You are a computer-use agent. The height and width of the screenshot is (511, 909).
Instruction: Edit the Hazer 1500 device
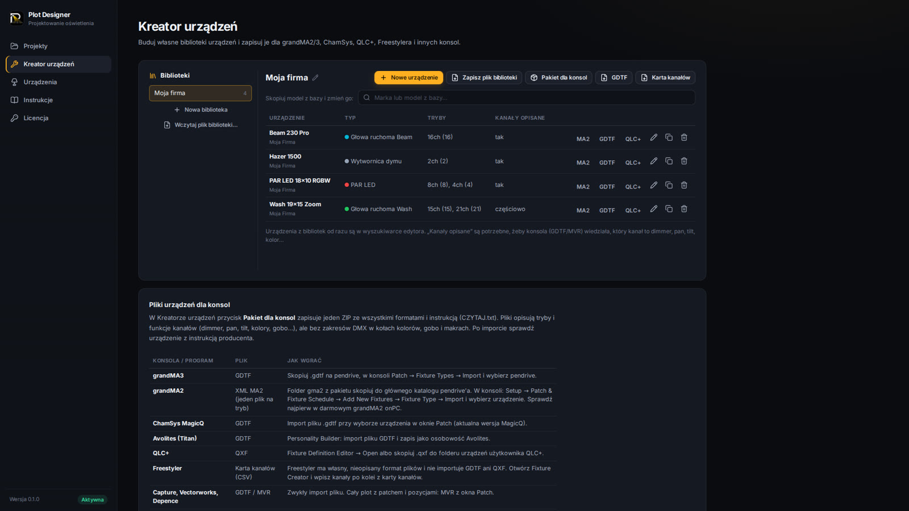coord(654,161)
